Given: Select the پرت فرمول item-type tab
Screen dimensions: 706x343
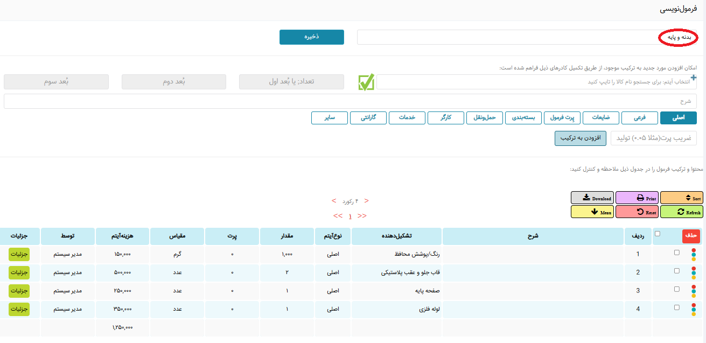Looking at the screenshot, I should click(x=562, y=118).
